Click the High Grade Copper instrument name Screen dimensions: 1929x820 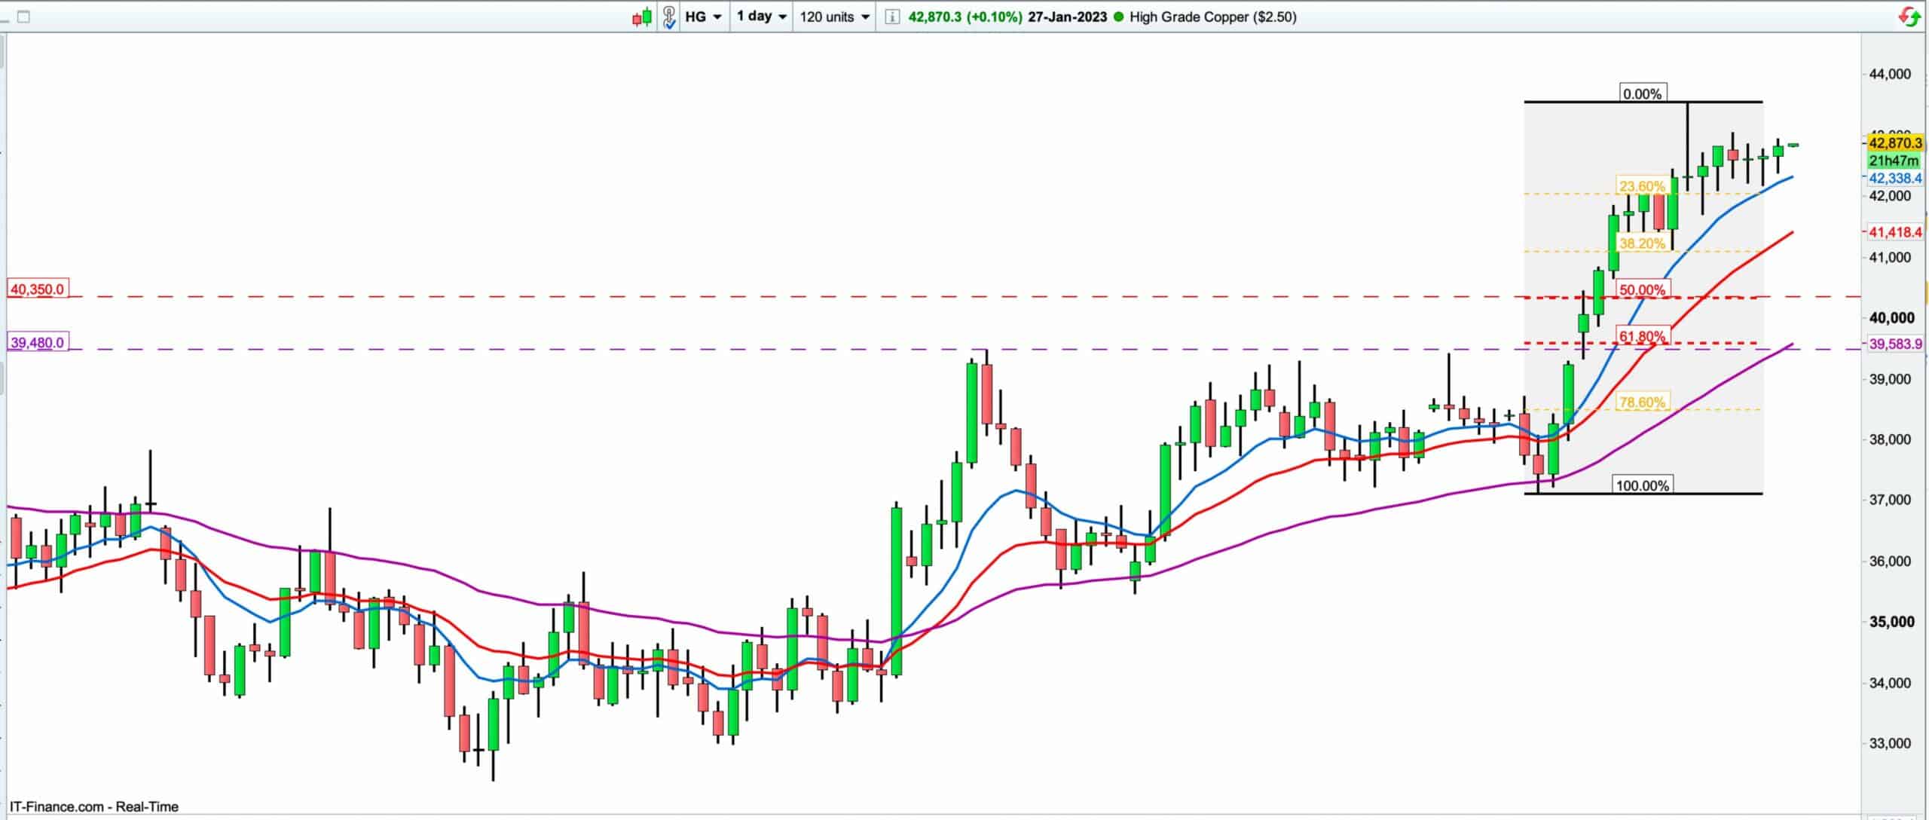(1212, 17)
